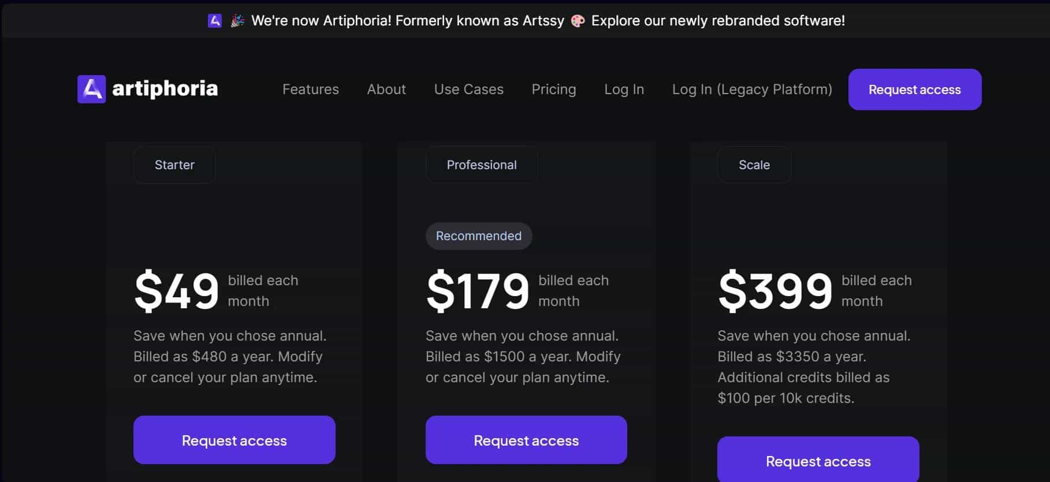Request access for the Starter plan
The width and height of the screenshot is (1050, 482).
(234, 440)
